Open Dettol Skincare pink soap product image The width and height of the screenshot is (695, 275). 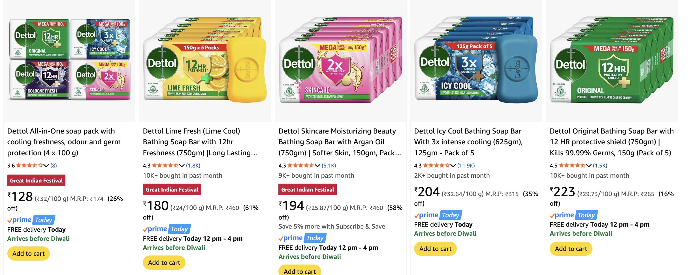point(340,59)
